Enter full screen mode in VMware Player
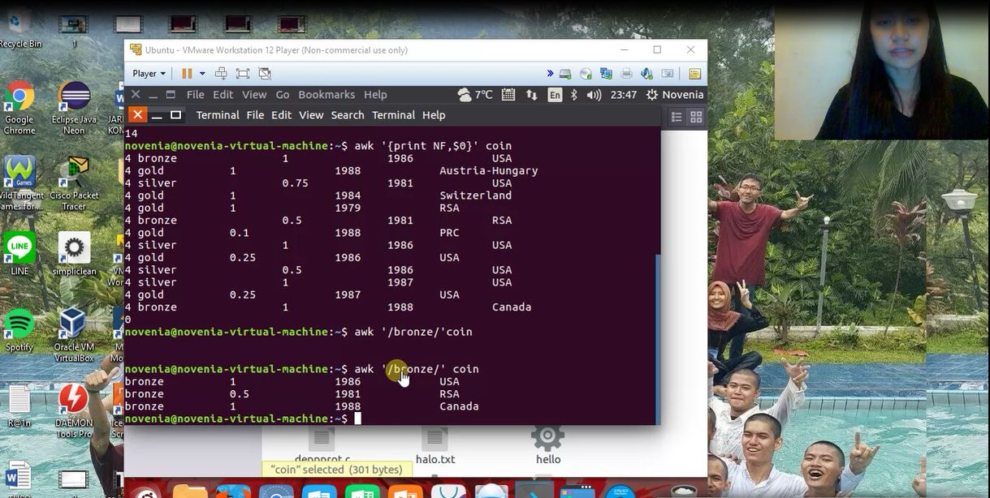The image size is (990, 498). pyautogui.click(x=243, y=73)
